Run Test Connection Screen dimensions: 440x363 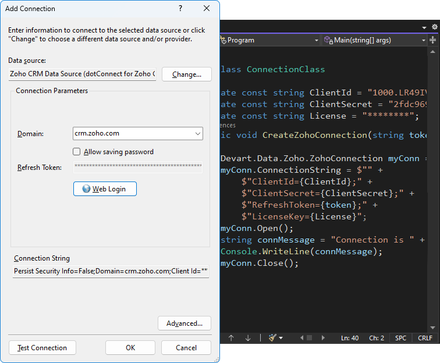coord(42,347)
